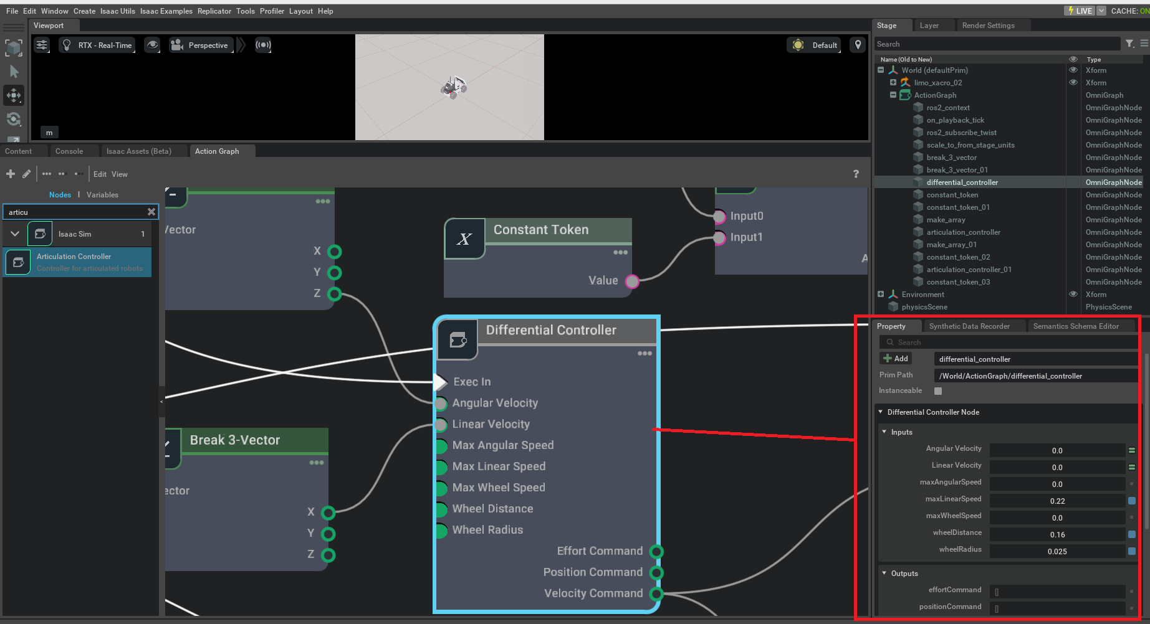
Task: Open the viewport visibility eye icon
Action: tap(152, 45)
